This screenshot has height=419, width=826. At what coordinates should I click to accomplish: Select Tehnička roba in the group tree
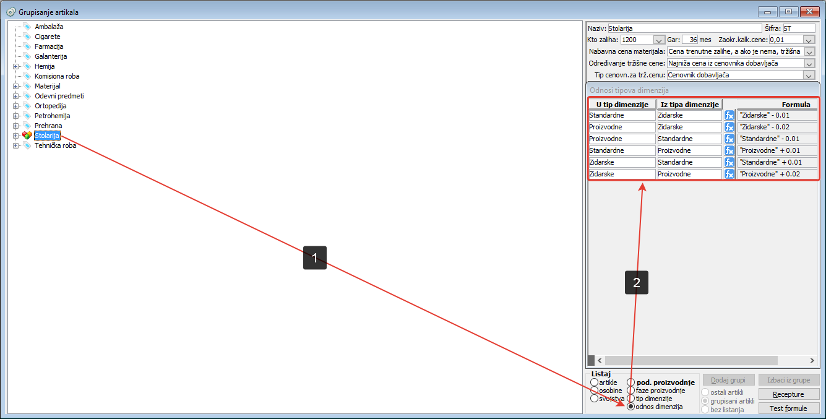(x=55, y=145)
